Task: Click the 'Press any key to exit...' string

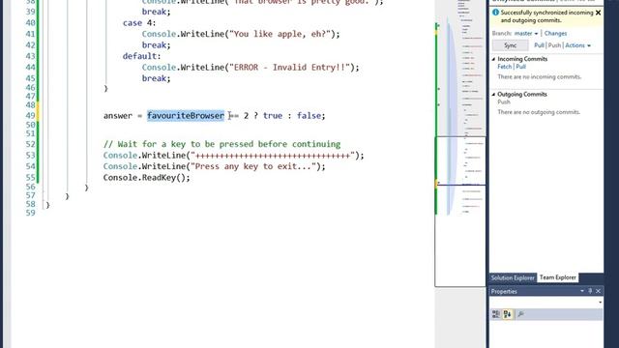Action: 253,166
